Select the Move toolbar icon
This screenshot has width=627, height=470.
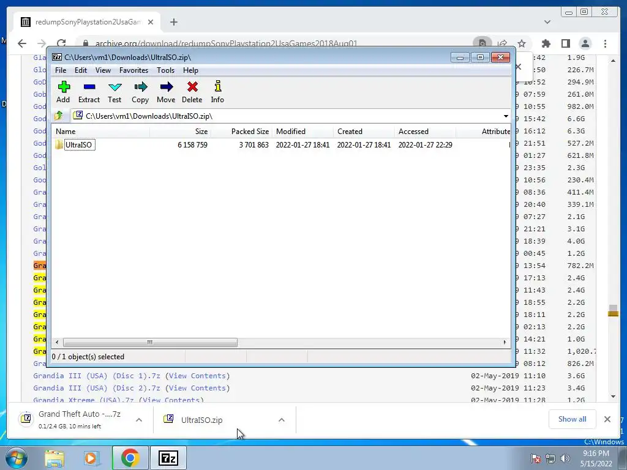(166, 92)
